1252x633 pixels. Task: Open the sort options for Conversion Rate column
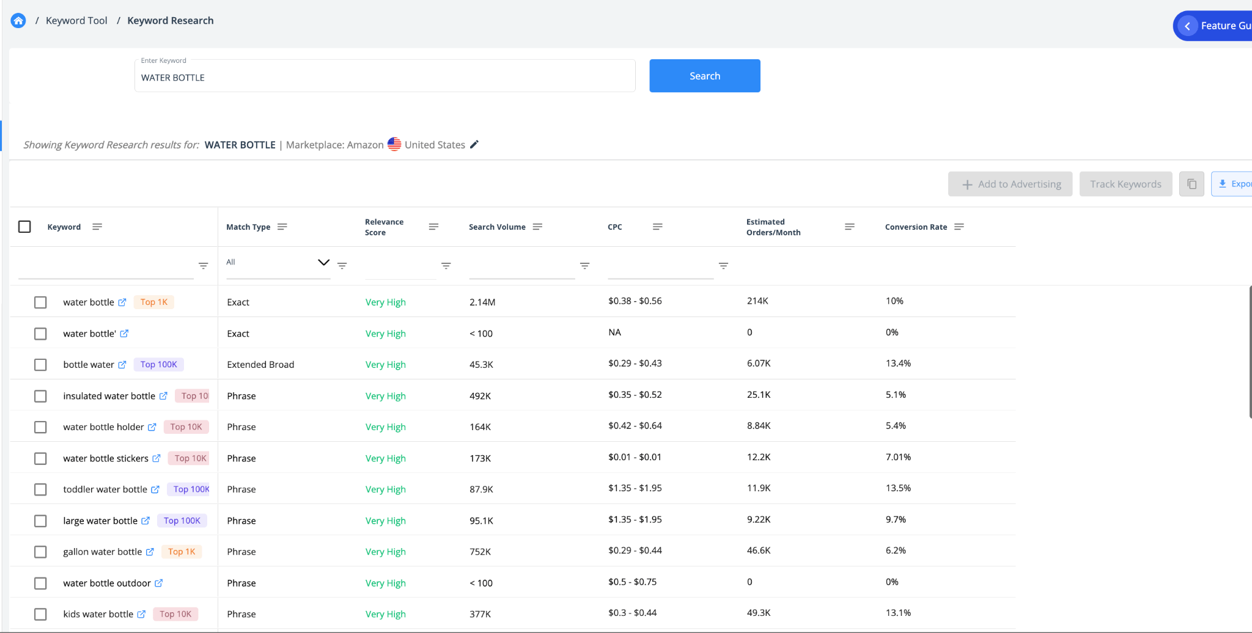coord(960,227)
